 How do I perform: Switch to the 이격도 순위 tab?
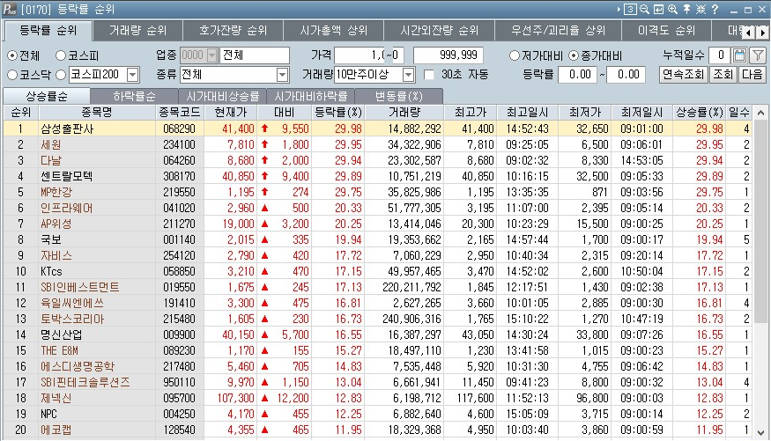(x=666, y=31)
